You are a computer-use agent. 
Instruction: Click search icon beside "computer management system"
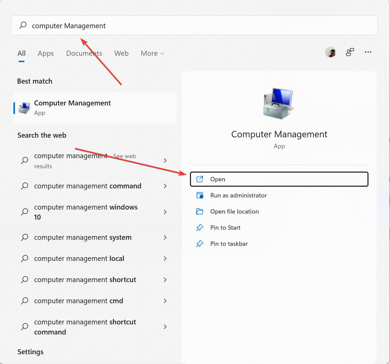coord(24,237)
